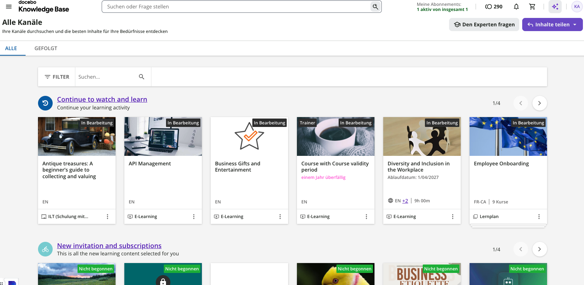The image size is (584, 285).
Task: Click the docebo Knowledge Base logo
Action: pos(44,7)
